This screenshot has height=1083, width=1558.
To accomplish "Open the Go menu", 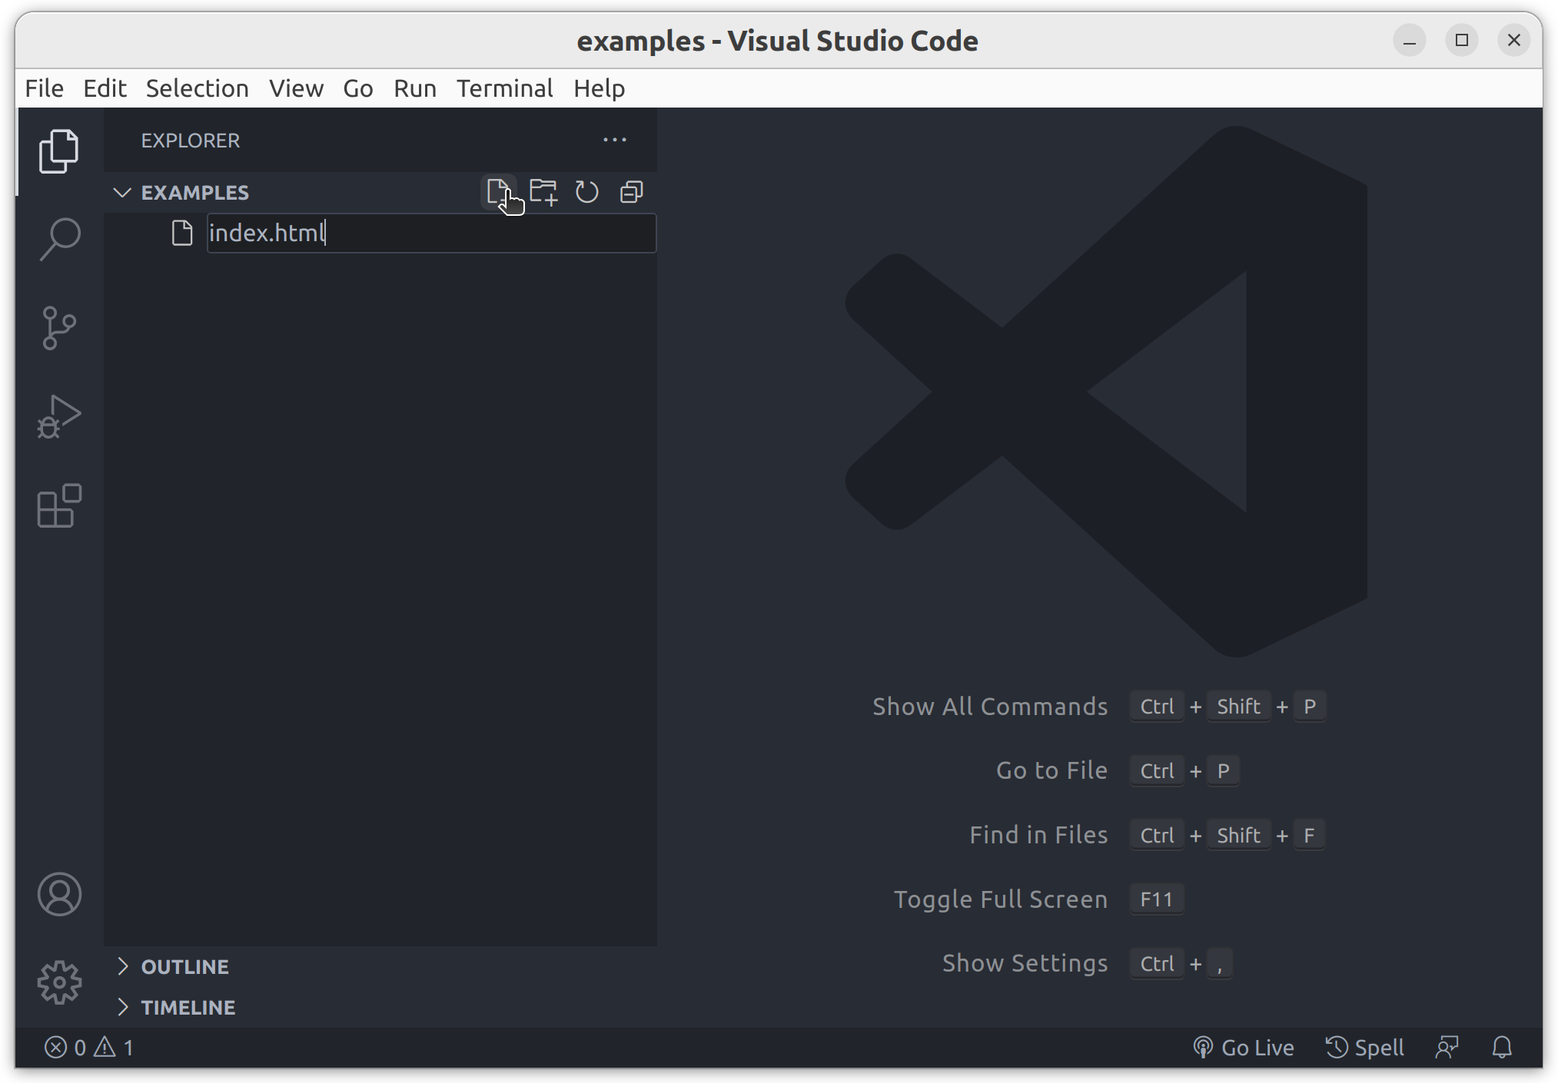I will (358, 88).
